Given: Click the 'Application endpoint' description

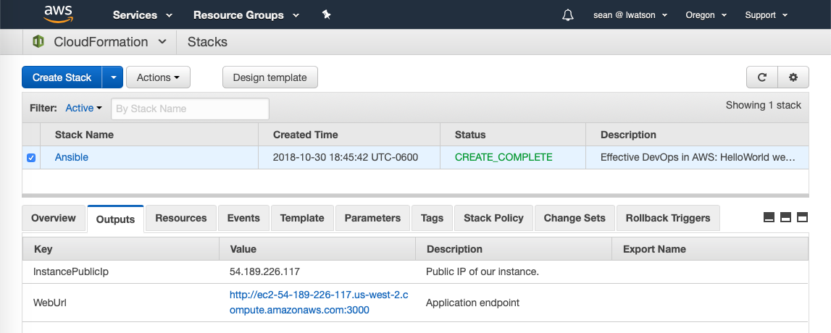Looking at the screenshot, I should 473,303.
